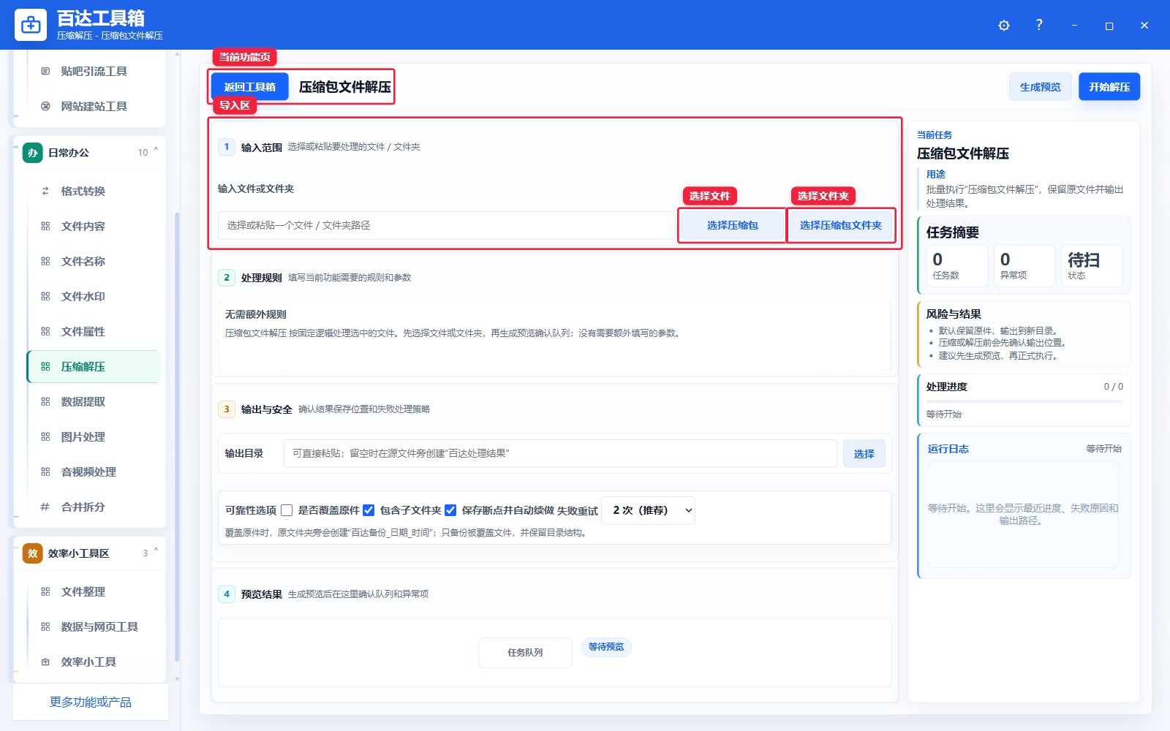The height and width of the screenshot is (731, 1170).
Task: Click the 选择压缩包 button
Action: pyautogui.click(x=732, y=225)
